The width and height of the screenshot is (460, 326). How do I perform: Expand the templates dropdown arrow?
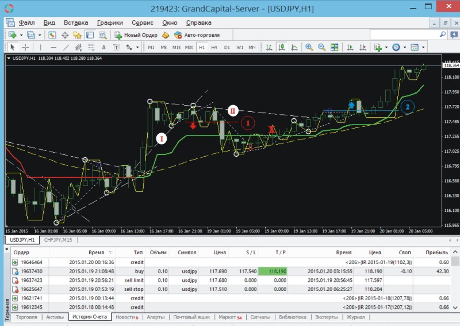pos(423,47)
